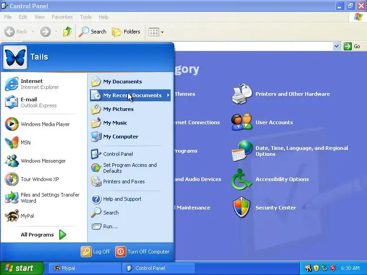Switch to Mypal taskbar window
367x275 pixels.
pos(85,268)
